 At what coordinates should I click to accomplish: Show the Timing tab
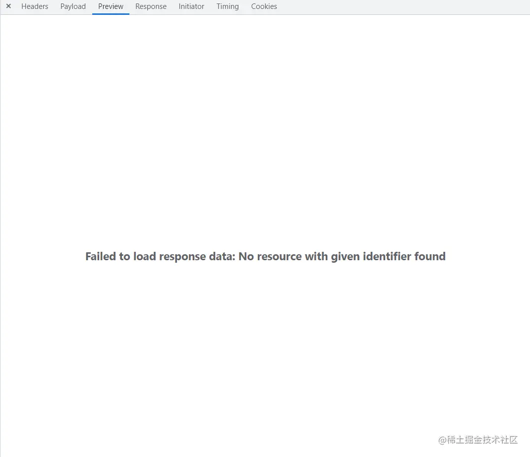pyautogui.click(x=228, y=6)
